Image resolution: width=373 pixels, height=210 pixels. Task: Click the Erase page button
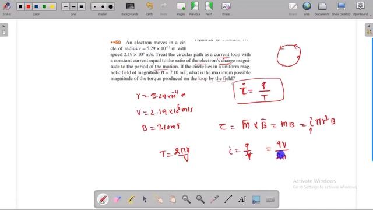pos(226,8)
